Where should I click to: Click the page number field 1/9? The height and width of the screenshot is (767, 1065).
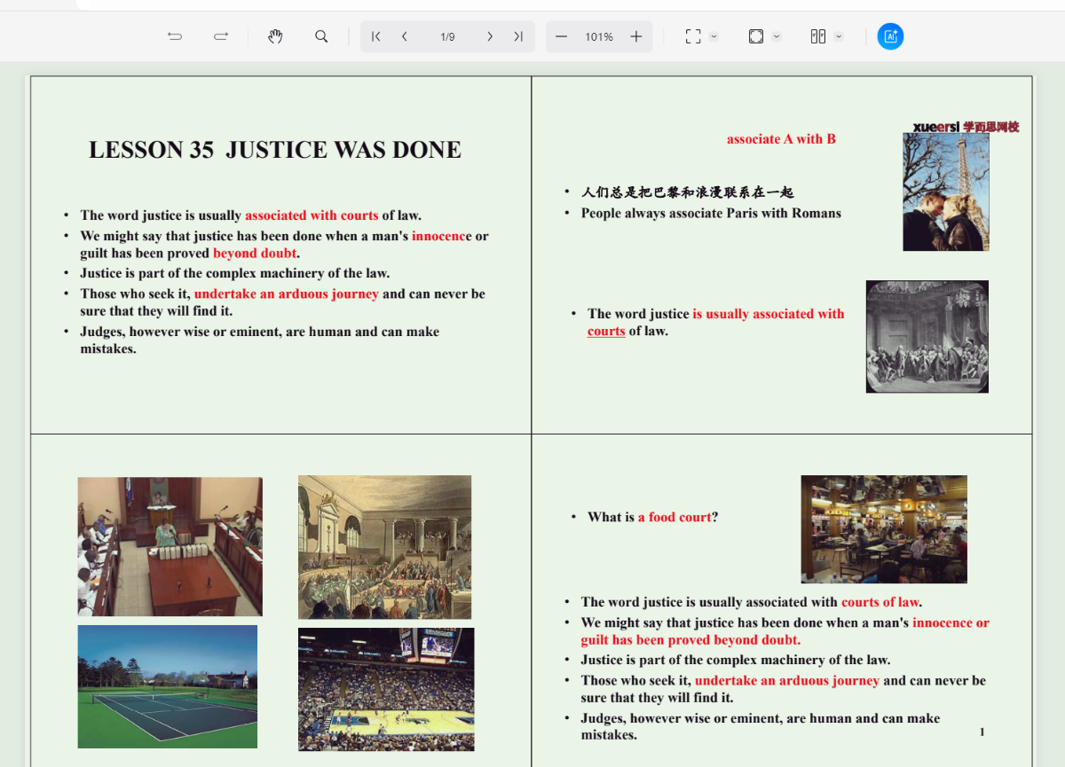click(x=447, y=36)
